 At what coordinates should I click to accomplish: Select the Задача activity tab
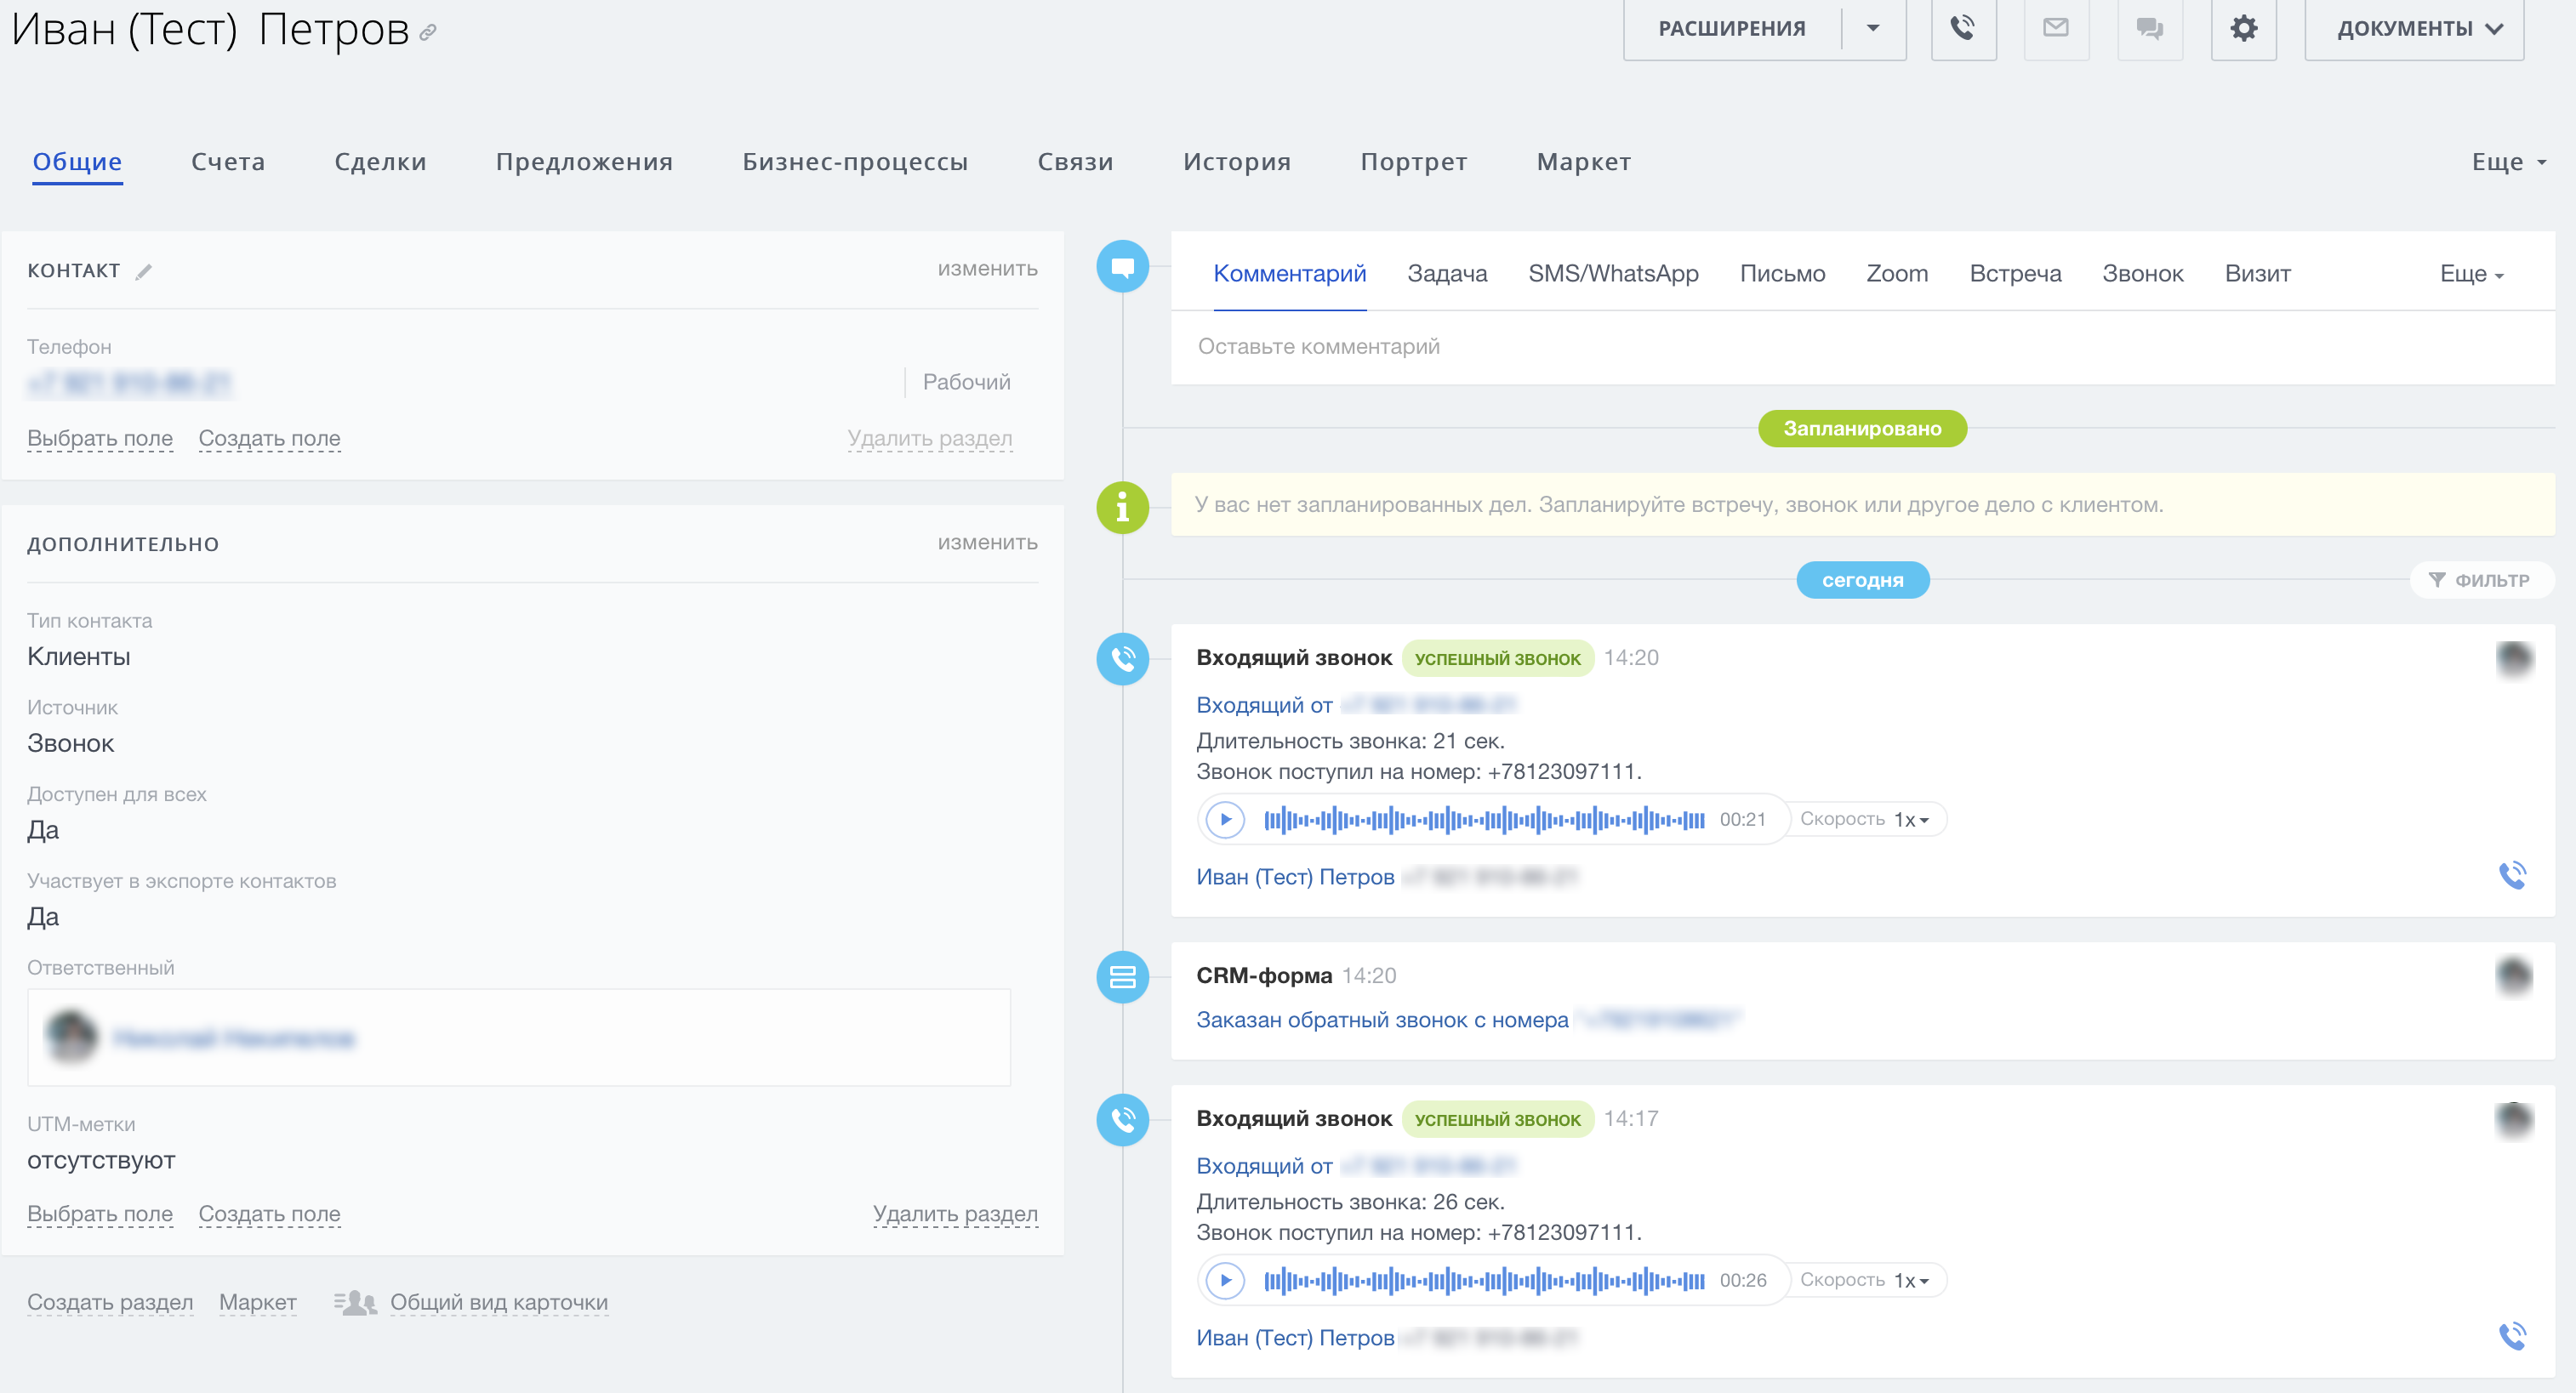[1446, 273]
